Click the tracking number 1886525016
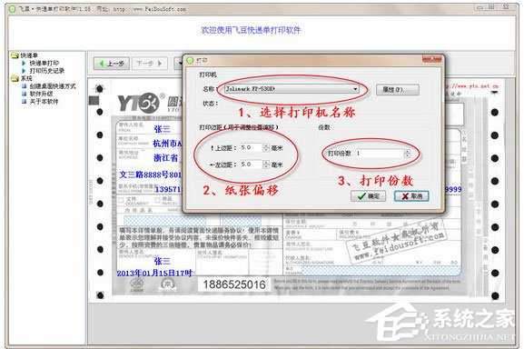The image size is (524, 349). [x=234, y=284]
